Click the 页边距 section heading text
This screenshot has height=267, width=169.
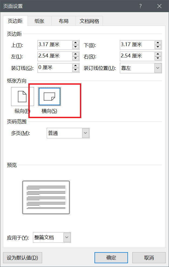click(14, 34)
